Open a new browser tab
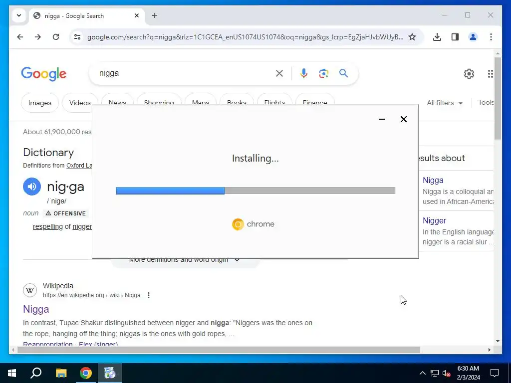This screenshot has height=383, width=511. [x=155, y=15]
